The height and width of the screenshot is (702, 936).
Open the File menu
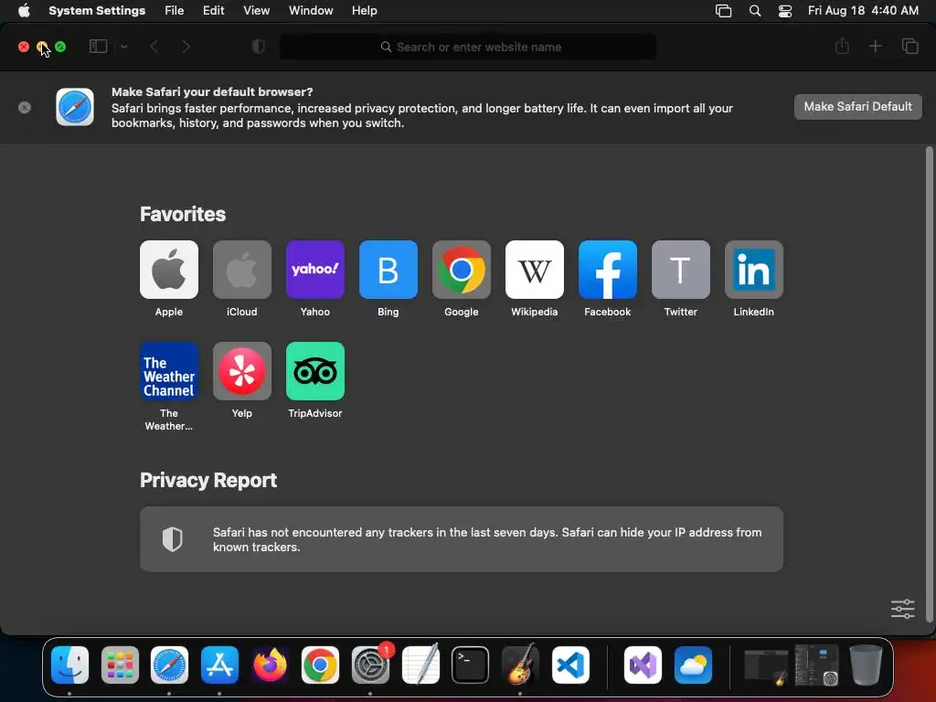[175, 11]
